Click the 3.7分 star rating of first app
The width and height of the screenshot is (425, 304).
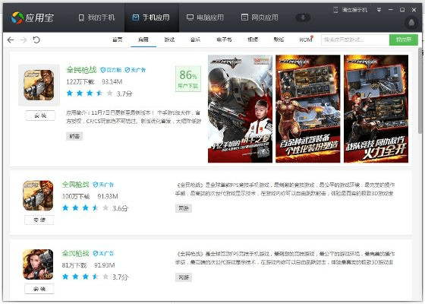tap(99, 93)
